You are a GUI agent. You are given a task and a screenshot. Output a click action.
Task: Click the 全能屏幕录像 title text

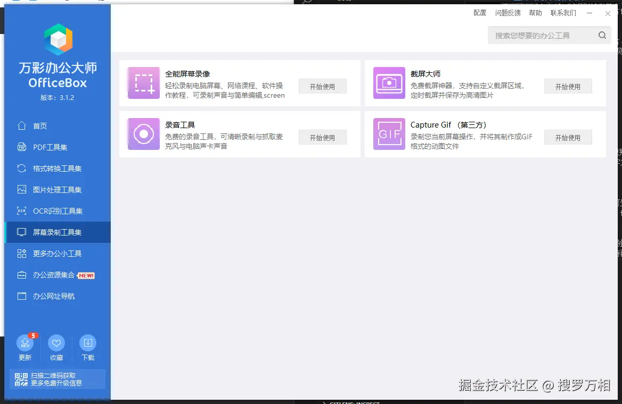coord(187,74)
